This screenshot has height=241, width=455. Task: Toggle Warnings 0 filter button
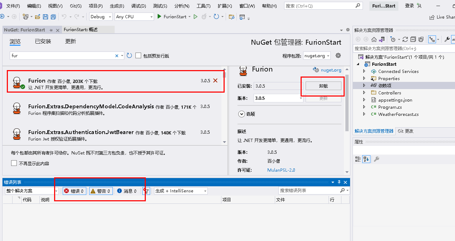pyautogui.click(x=101, y=191)
